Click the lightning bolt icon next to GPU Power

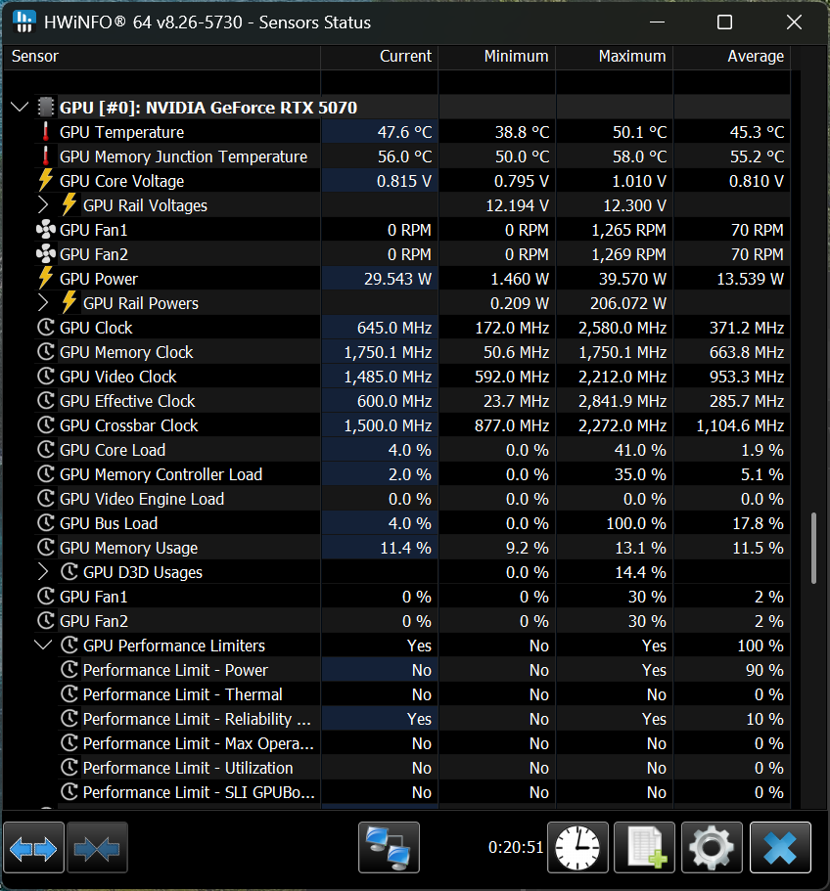pyautogui.click(x=46, y=279)
